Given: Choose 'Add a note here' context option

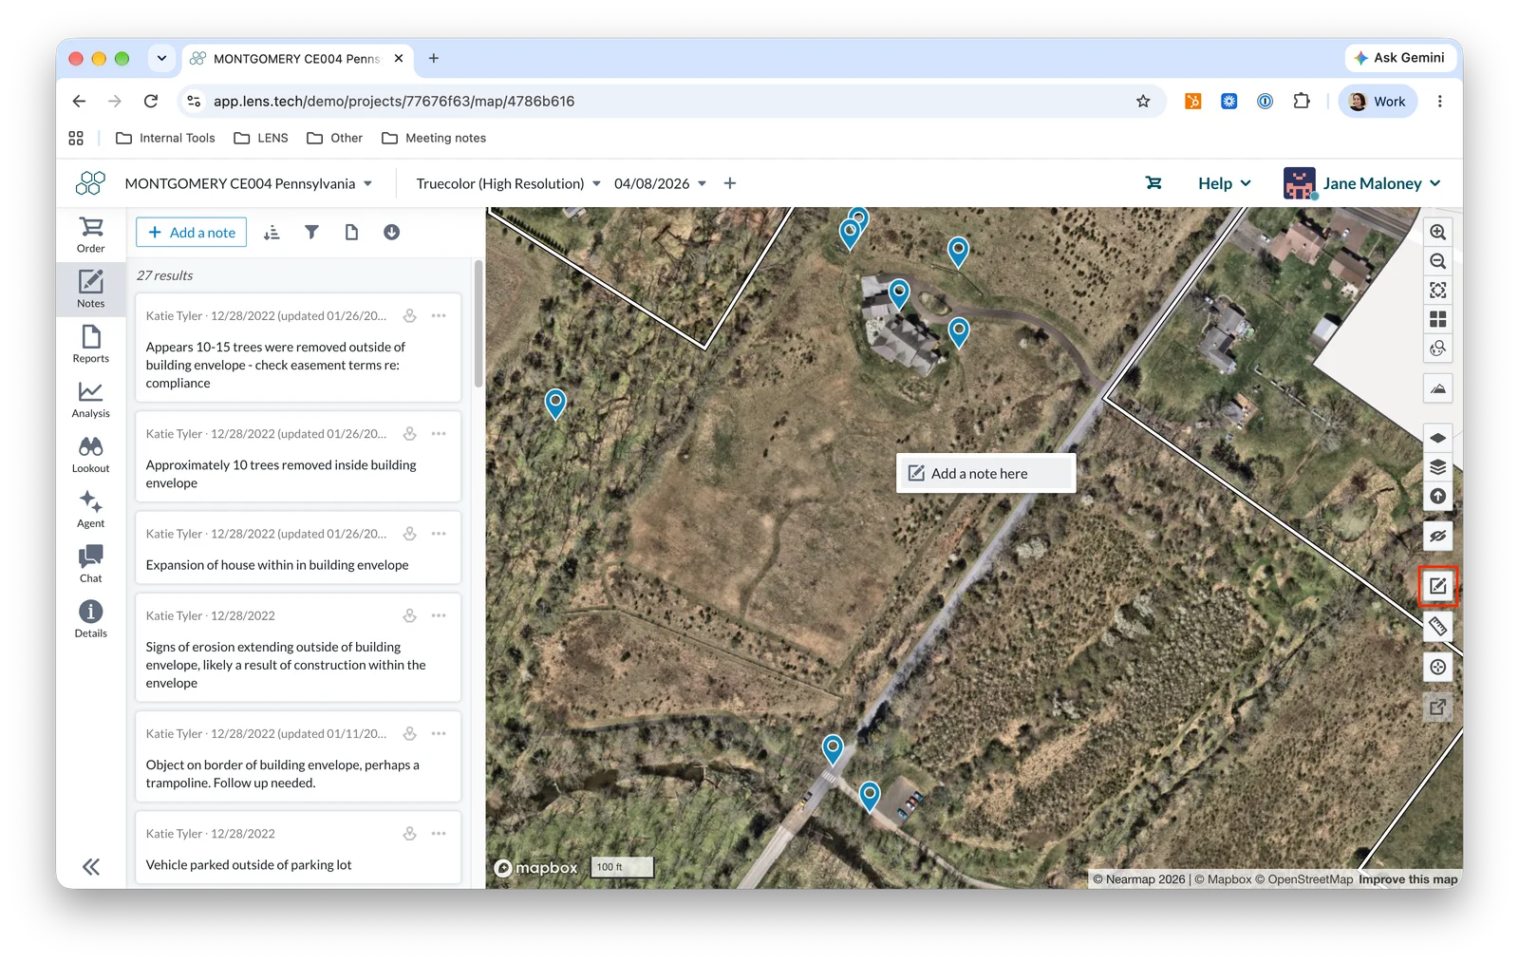Looking at the screenshot, I should click(x=985, y=473).
